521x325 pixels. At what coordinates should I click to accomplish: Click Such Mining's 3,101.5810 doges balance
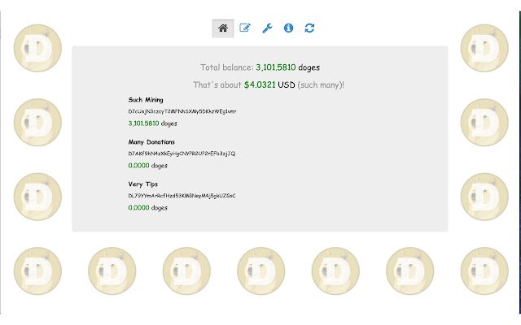[x=152, y=123]
